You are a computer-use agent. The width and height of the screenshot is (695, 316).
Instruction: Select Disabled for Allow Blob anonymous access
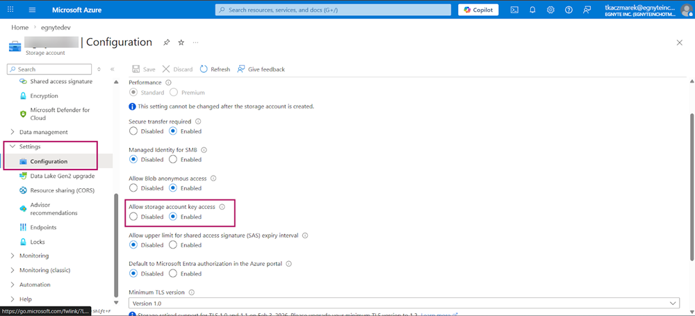pos(133,188)
